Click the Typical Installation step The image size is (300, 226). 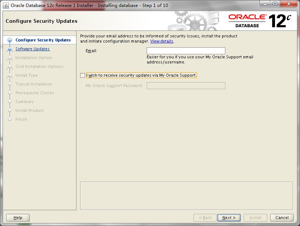coord(34,84)
